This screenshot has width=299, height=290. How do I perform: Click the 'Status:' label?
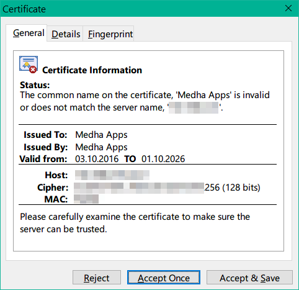(x=35, y=85)
